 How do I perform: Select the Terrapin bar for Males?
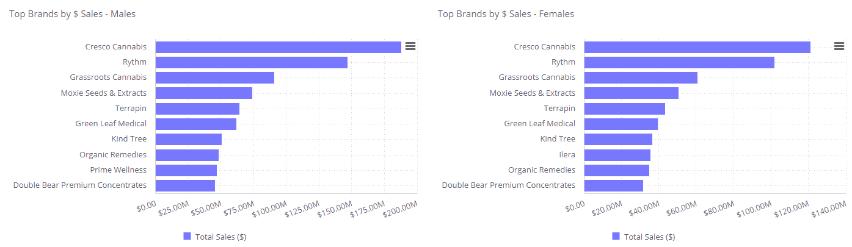(x=197, y=109)
